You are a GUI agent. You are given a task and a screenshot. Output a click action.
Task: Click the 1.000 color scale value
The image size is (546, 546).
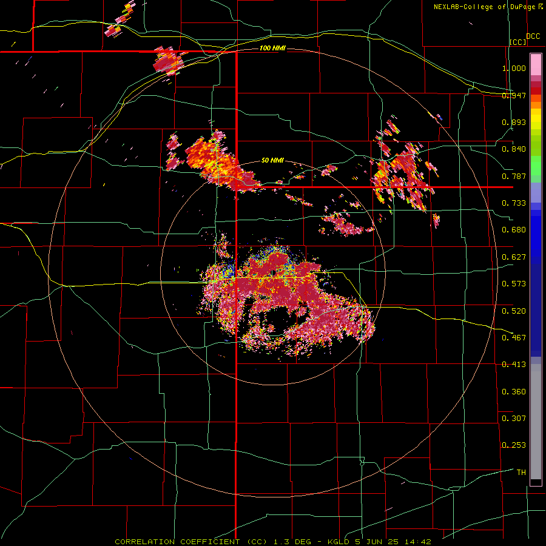click(x=514, y=68)
